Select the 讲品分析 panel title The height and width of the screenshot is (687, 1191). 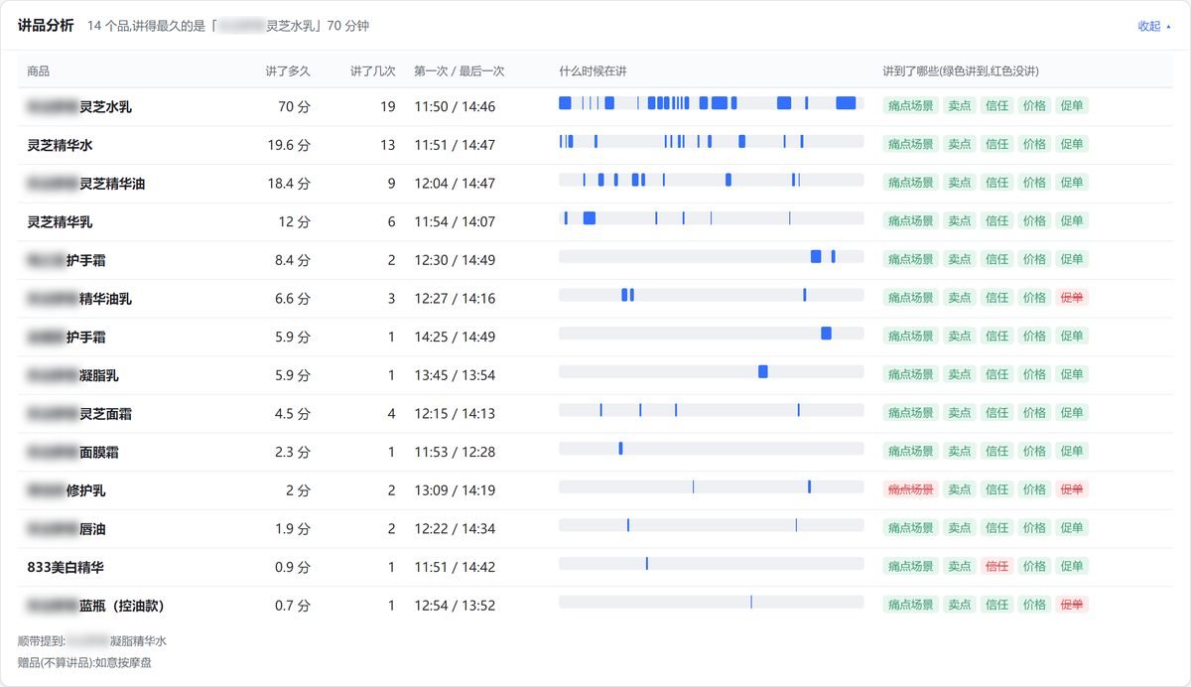pyautogui.click(x=46, y=26)
